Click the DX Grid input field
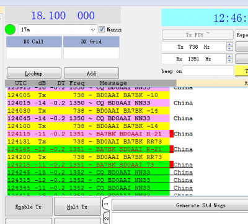This screenshot has height=224, width=248. [x=91, y=53]
